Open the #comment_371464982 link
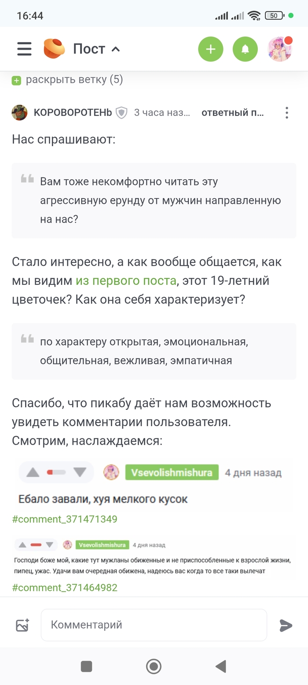Viewport: 308px width, 685px height. [65, 588]
